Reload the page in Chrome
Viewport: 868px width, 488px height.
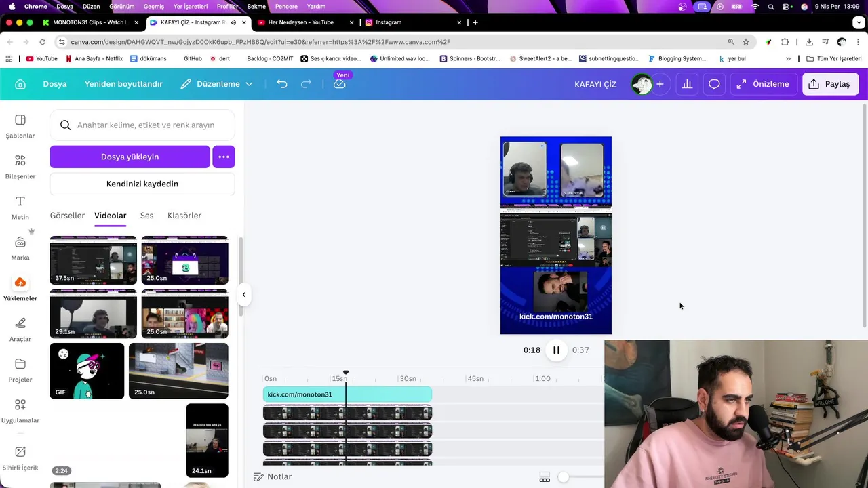tap(42, 42)
